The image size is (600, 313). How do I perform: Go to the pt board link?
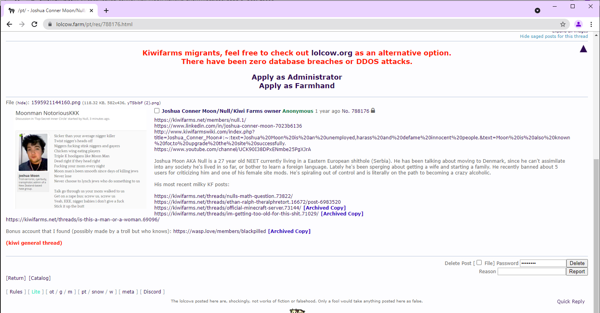[x=84, y=292]
